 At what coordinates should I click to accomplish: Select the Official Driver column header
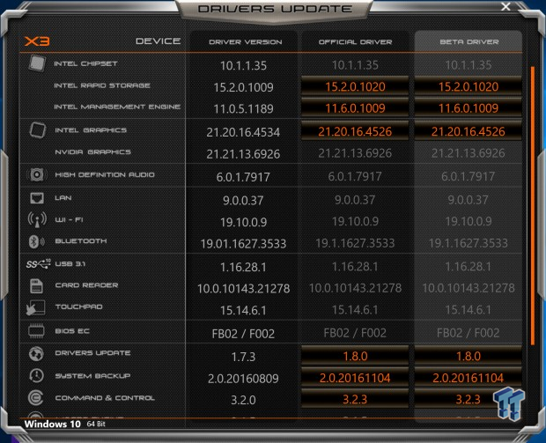tap(355, 41)
